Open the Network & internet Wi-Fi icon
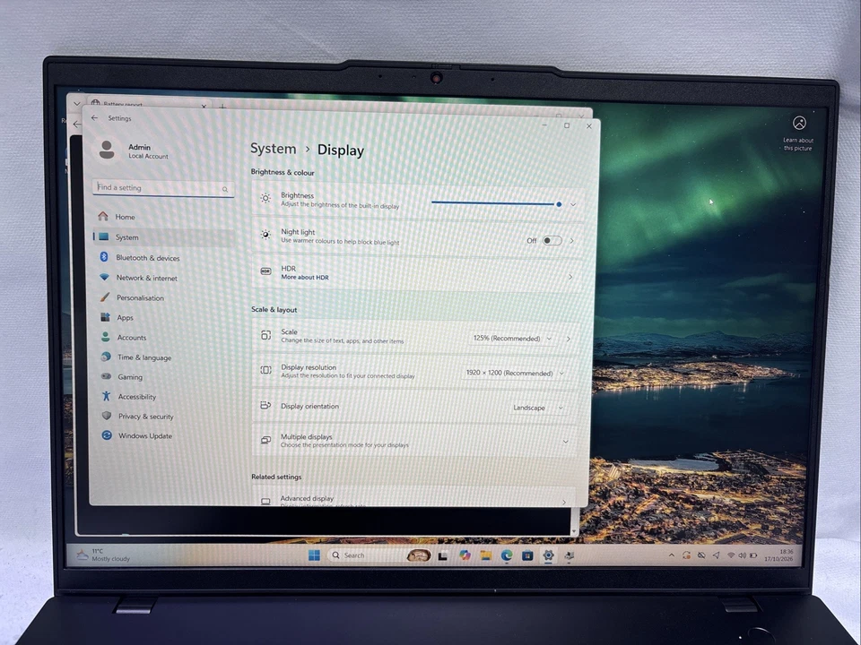Screen dimensions: 861x645 (104, 278)
